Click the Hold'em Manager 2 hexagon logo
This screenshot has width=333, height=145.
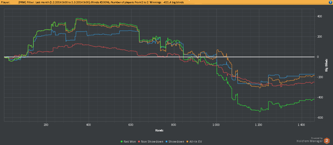(327, 141)
